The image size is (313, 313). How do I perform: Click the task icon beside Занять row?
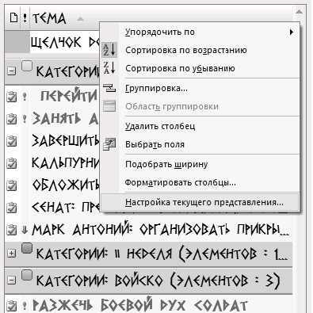11,119
